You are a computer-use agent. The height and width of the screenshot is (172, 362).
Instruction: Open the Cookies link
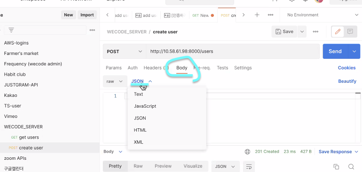[347, 68]
